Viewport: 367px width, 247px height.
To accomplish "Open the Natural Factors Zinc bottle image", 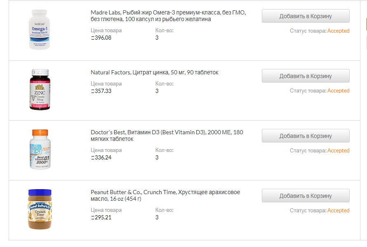I will [40, 89].
